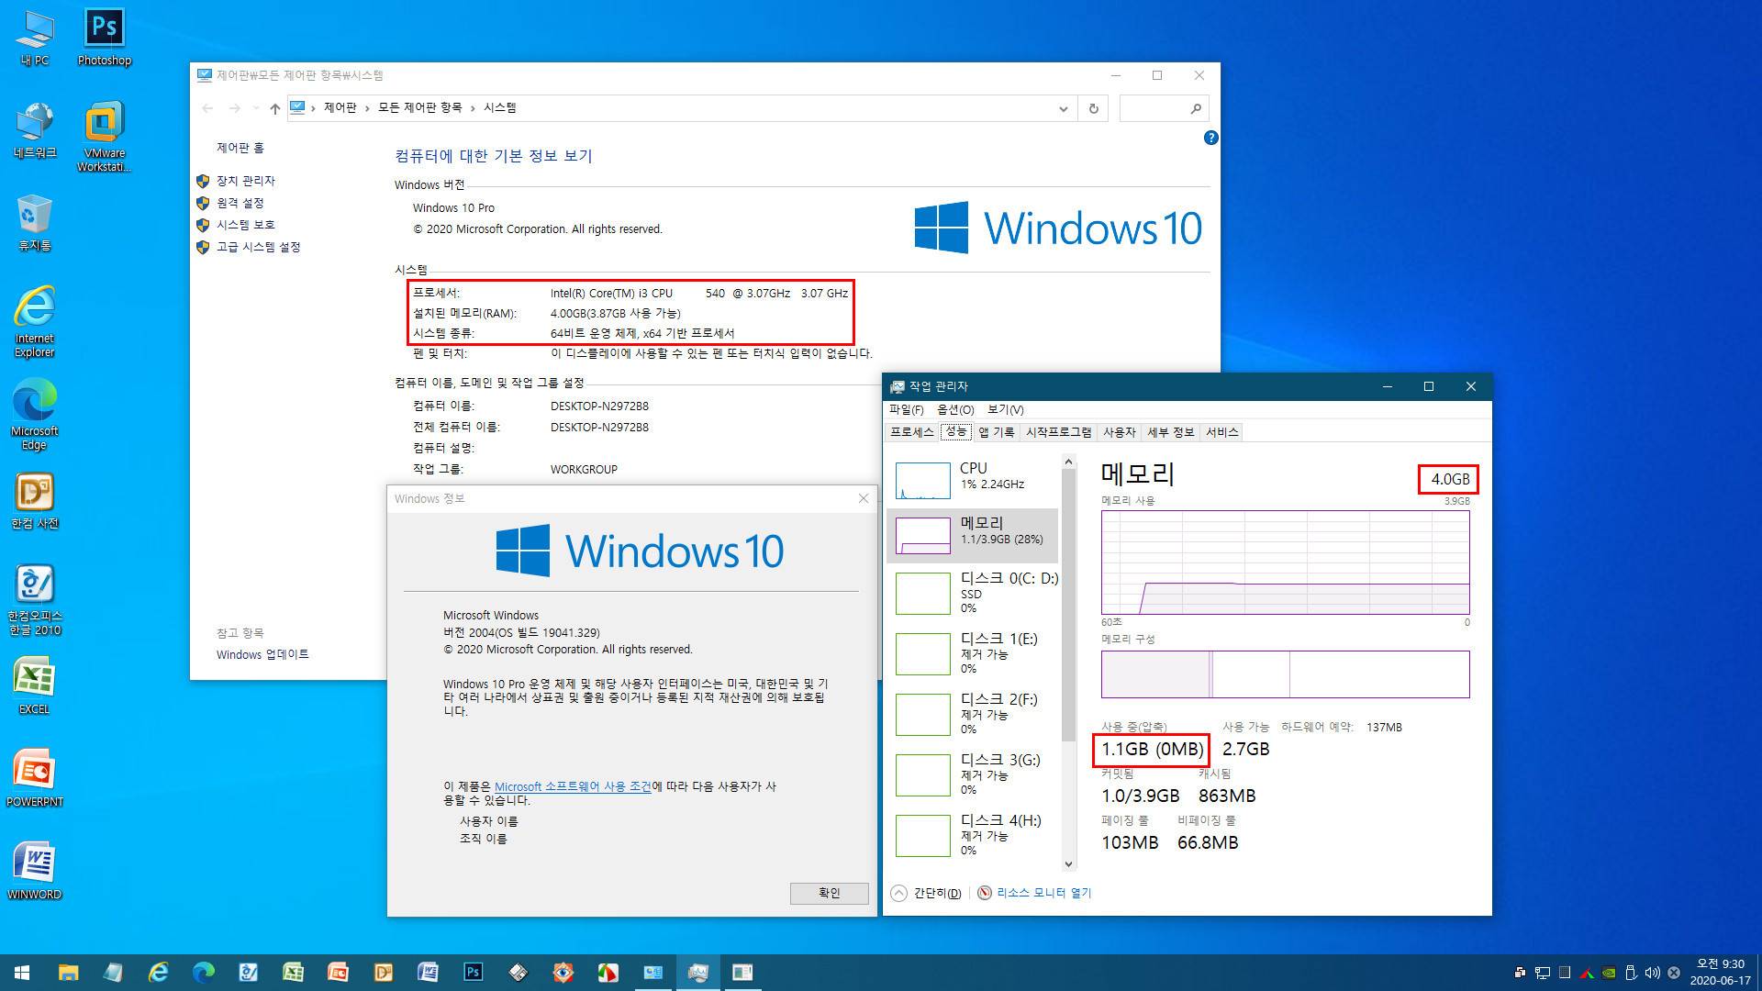Select 디스크 2(F:) performance item
Screen dimensions: 1762x991
tap(973, 714)
